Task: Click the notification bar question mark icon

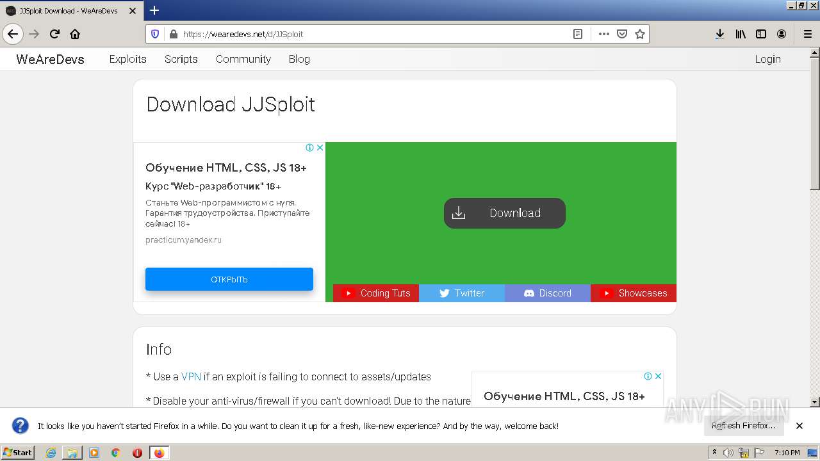Action: pyautogui.click(x=20, y=426)
